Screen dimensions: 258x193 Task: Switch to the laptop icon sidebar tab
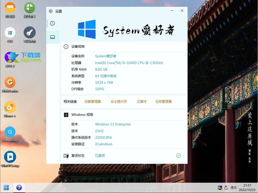pyautogui.click(x=53, y=37)
